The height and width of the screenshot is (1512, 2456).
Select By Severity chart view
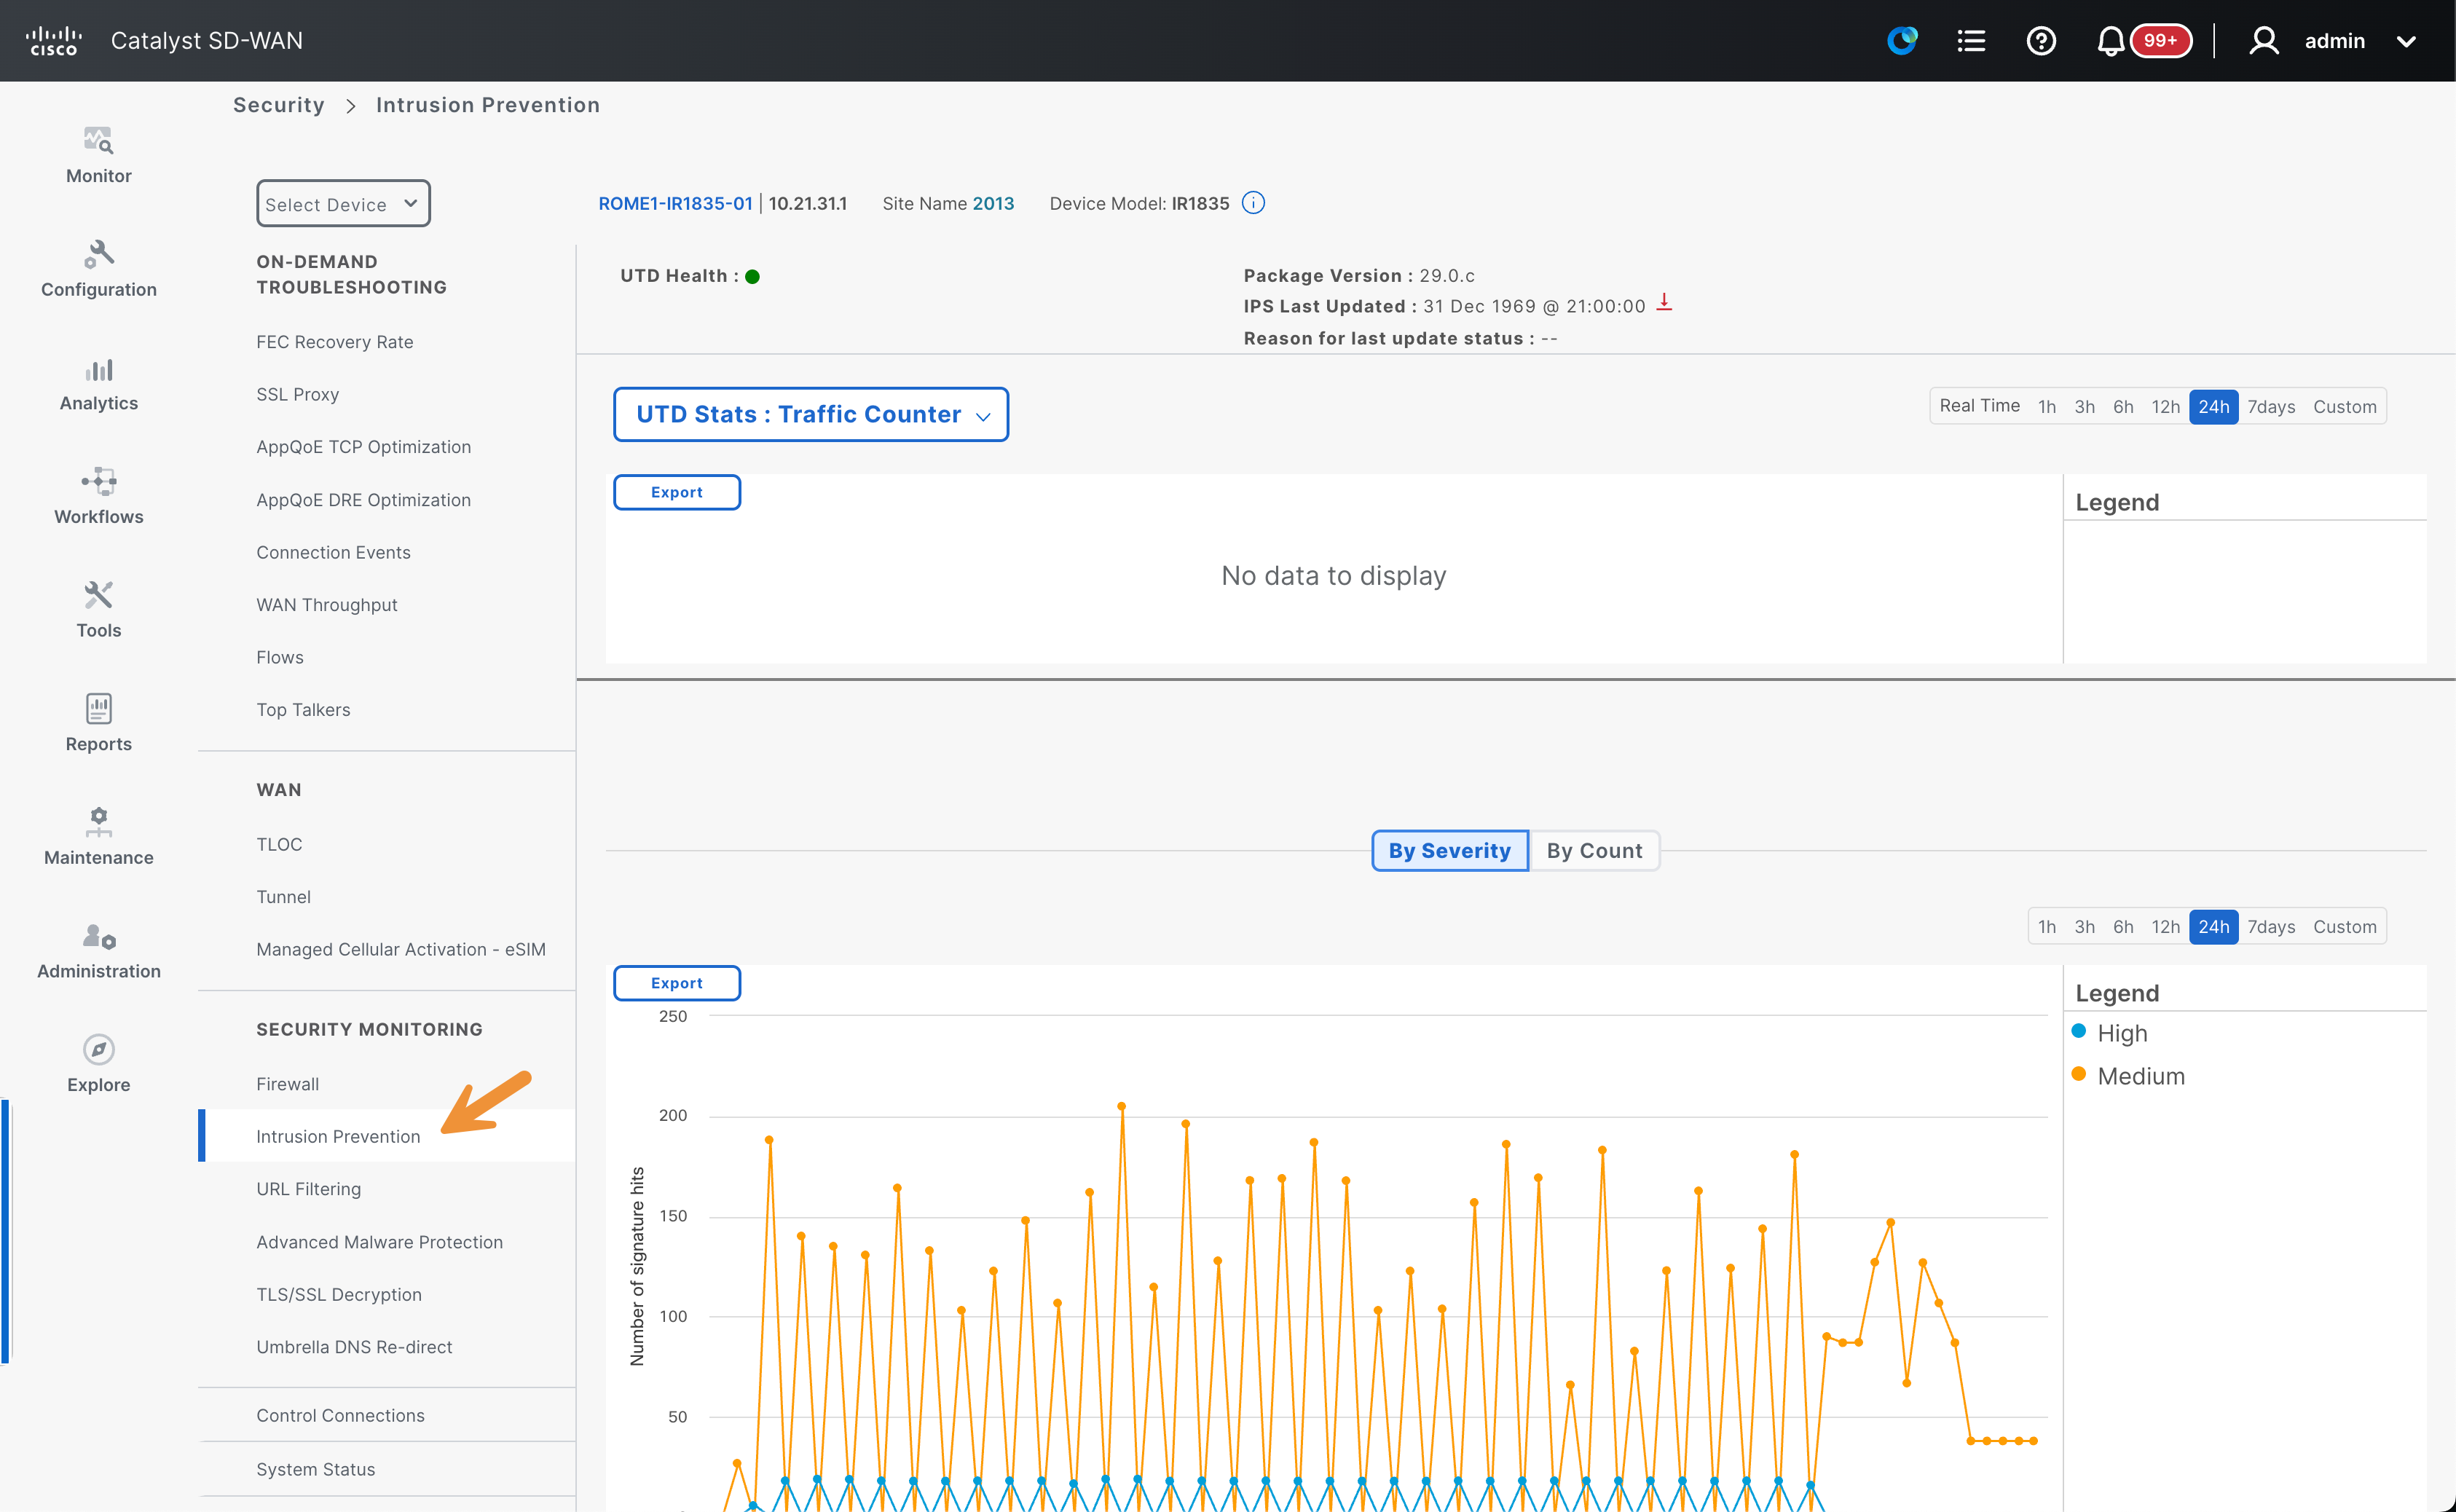1449,850
